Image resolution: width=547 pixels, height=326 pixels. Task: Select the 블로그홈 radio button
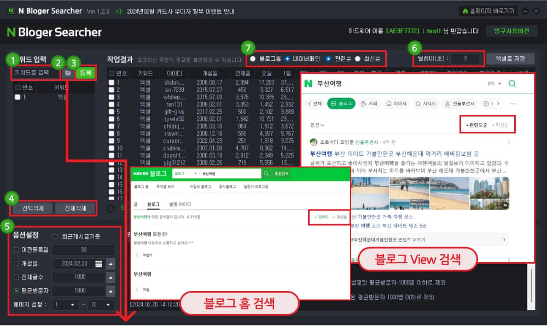(x=253, y=59)
